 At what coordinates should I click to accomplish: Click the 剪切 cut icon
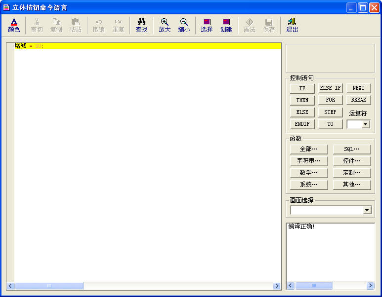click(37, 25)
